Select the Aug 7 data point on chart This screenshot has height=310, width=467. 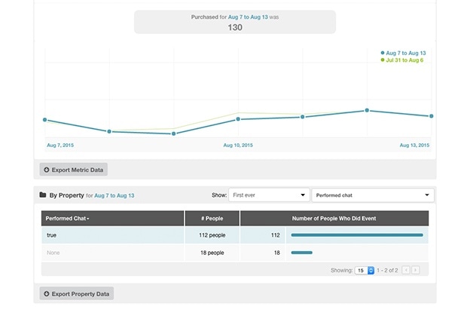pos(45,120)
